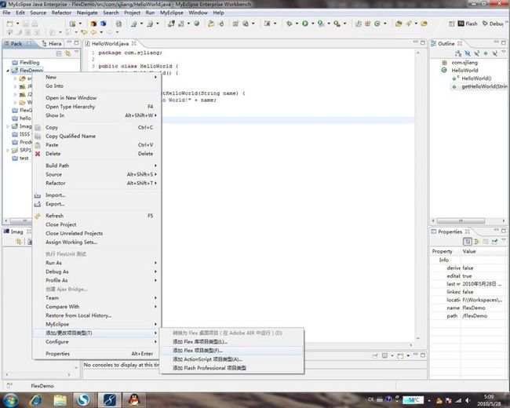Click Collapse All in Package Explorer
510x408 pixels.
[59, 53]
